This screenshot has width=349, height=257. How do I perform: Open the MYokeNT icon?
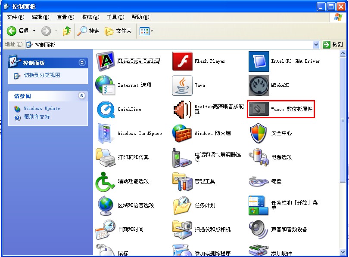259,85
